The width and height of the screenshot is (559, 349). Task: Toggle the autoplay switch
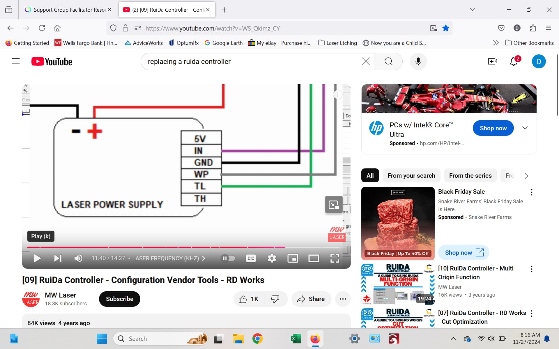click(x=228, y=258)
